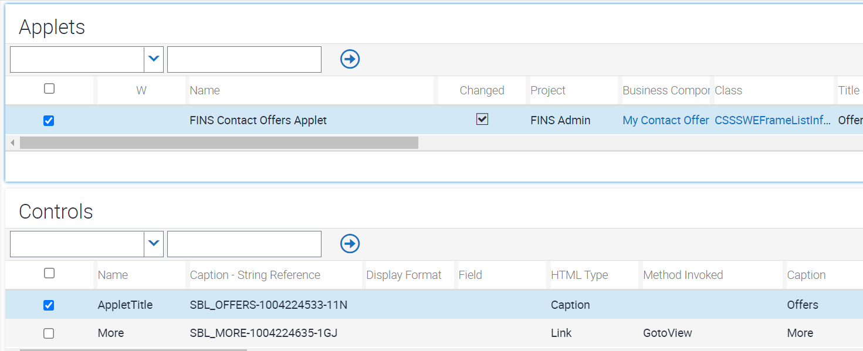Open the Controls search field dropdown
Viewport: 863px width, 351px height.
153,243
